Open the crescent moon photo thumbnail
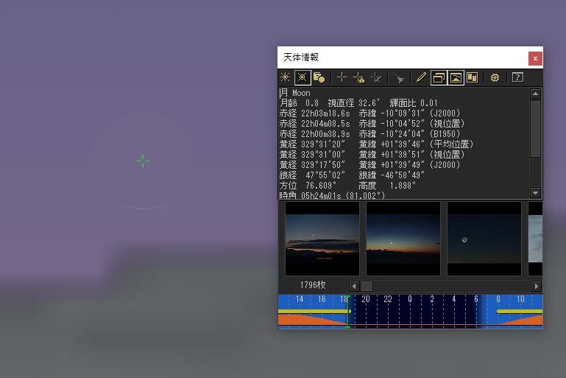The height and width of the screenshot is (378, 566). [x=484, y=239]
